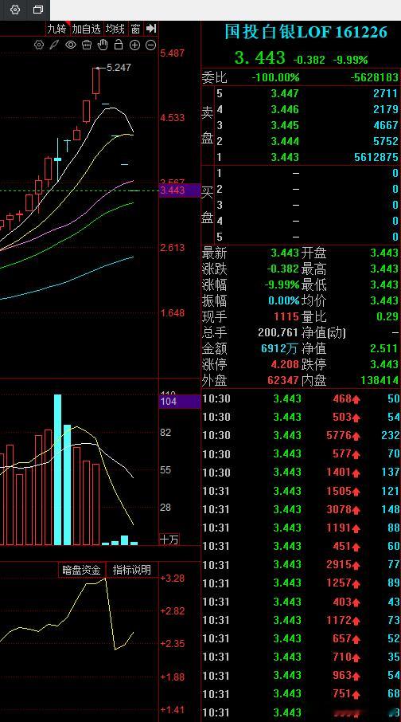Viewport: 401px width, 722px height.
Task: Click the 买盘 buy-side label
Action: click(208, 205)
